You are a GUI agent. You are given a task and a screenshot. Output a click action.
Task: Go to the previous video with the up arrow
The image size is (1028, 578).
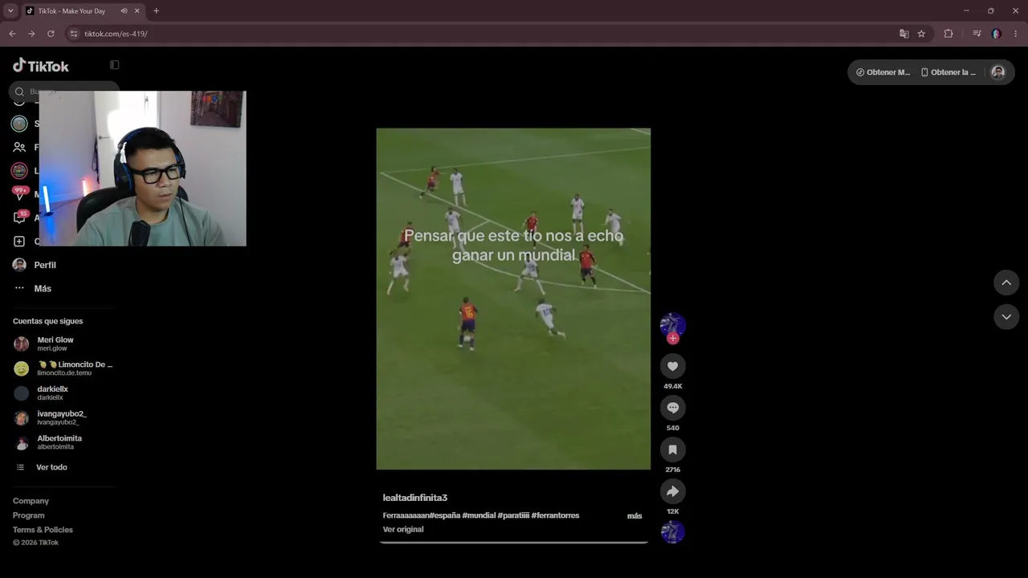(1006, 283)
